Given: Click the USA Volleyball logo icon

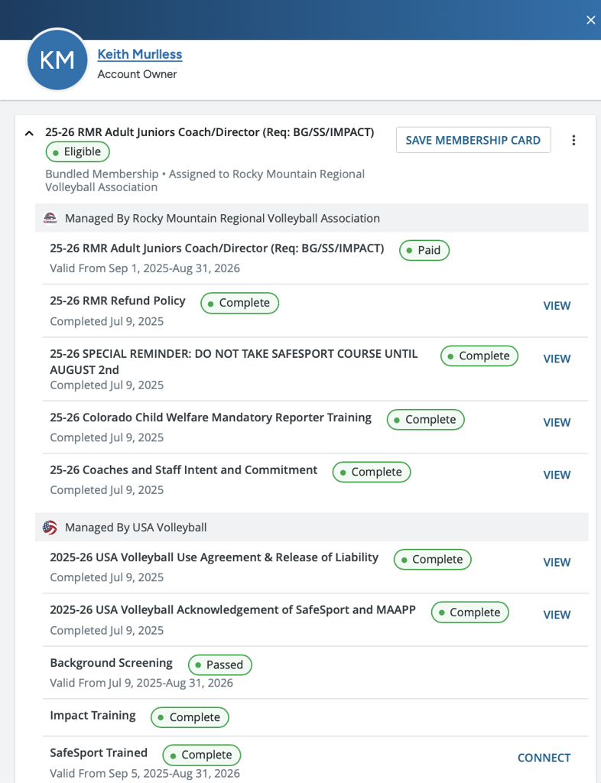Looking at the screenshot, I should 50,528.
